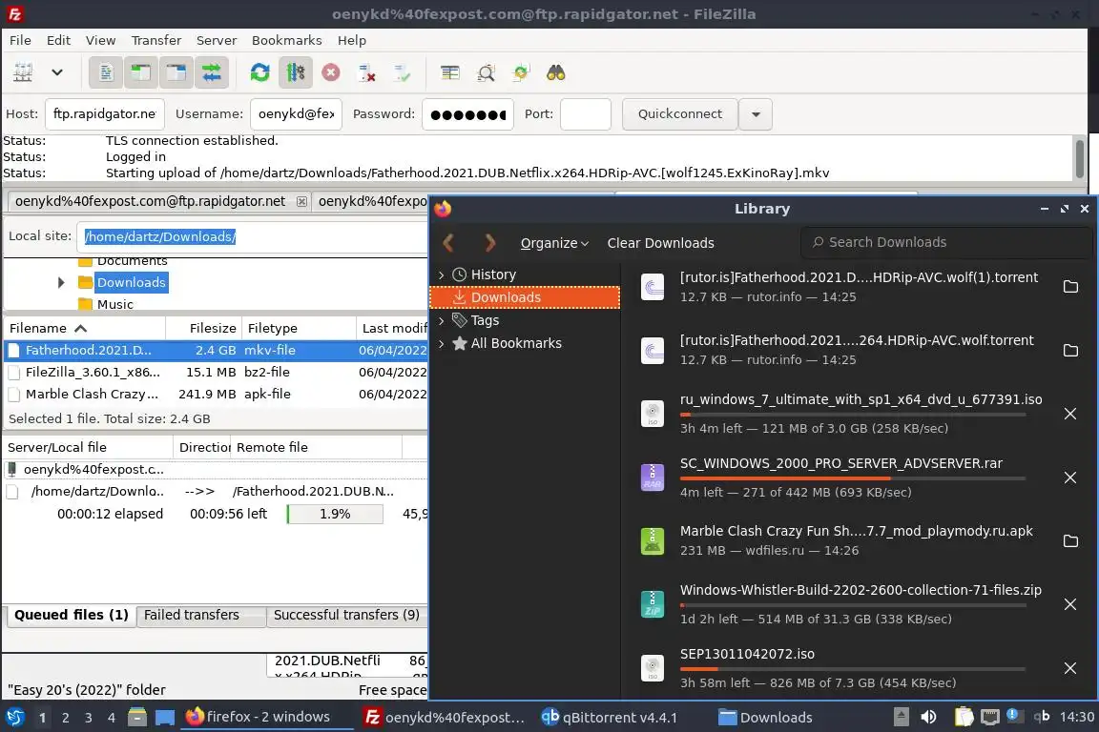This screenshot has width=1099, height=732.
Task: Focus the Port input field
Action: pyautogui.click(x=585, y=114)
